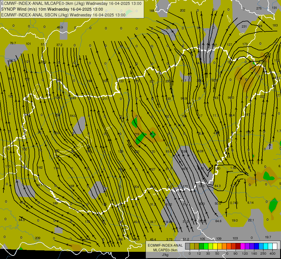The image size is (281, 259).
Task: Click the deep blue legend swatch
Action: point(256,246)
